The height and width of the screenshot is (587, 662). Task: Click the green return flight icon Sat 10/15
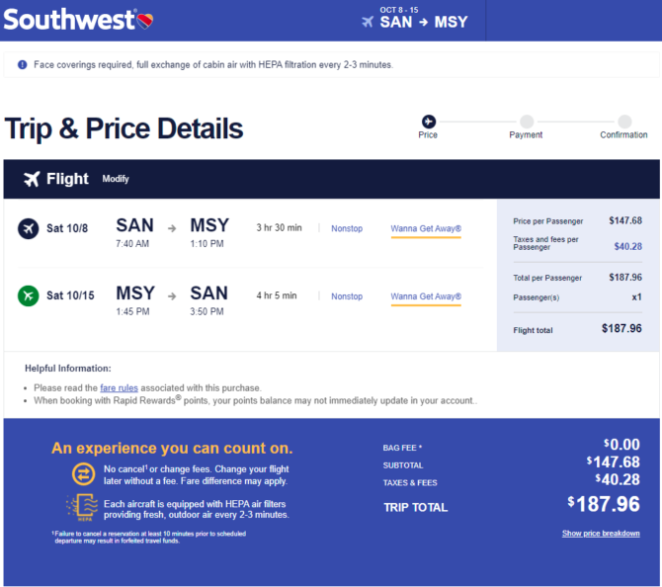pos(29,295)
